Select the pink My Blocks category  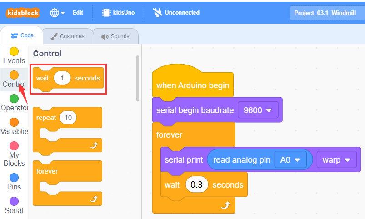pos(14,154)
